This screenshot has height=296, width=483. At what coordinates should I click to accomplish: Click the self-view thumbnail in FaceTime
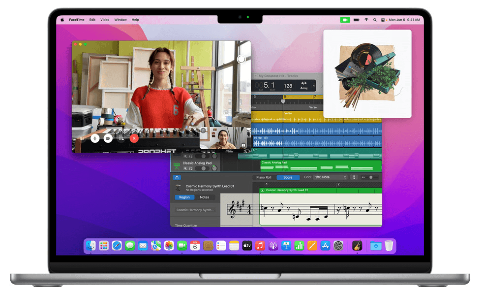pyautogui.click(x=223, y=138)
